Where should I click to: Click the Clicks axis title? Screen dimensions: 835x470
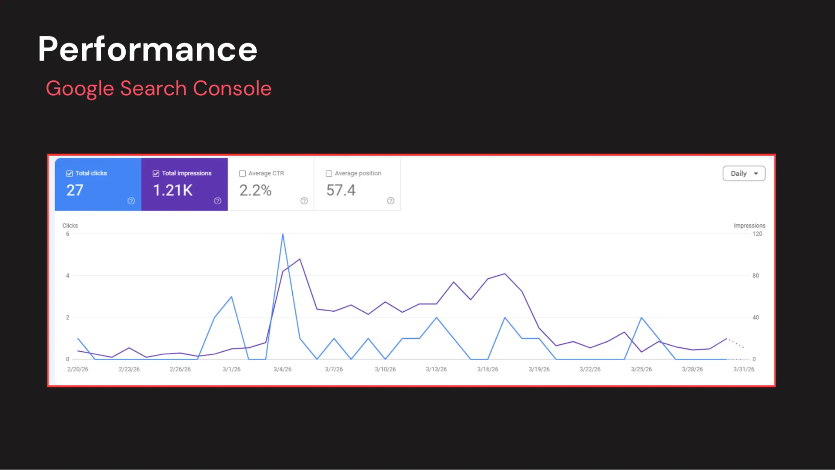click(x=70, y=226)
